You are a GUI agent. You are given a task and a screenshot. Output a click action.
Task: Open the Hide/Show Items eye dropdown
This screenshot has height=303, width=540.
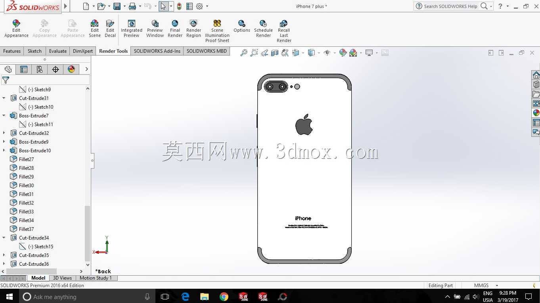pos(334,53)
